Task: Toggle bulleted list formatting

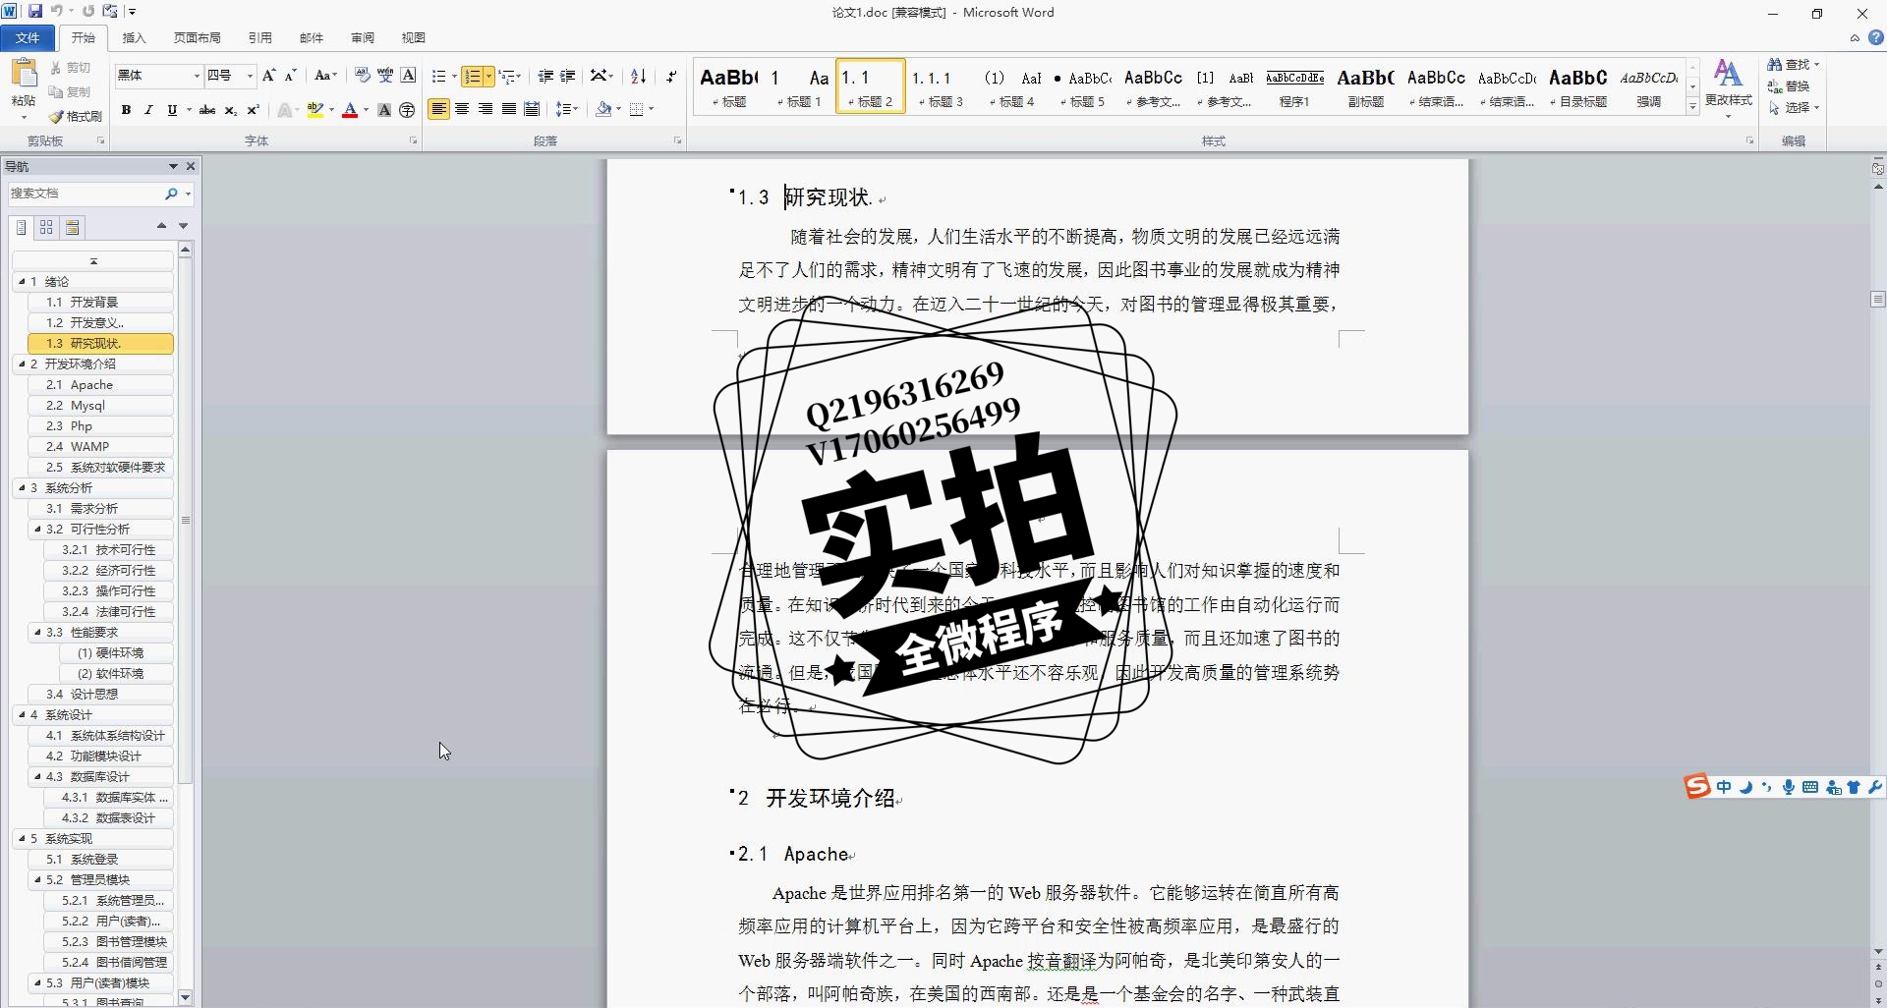Action: click(x=438, y=76)
